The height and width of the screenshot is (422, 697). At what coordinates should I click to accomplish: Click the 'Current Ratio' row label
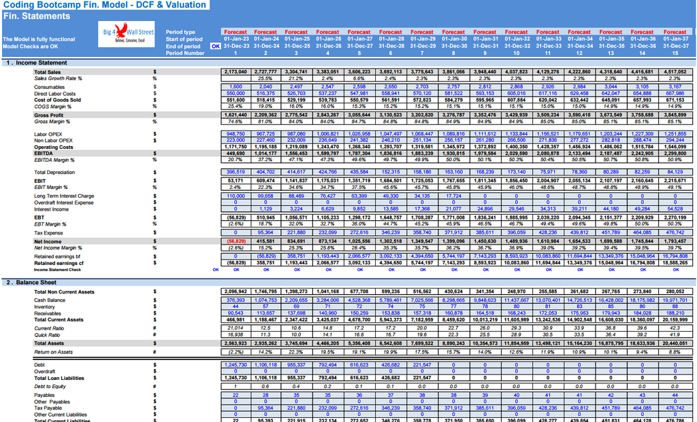click(x=49, y=328)
